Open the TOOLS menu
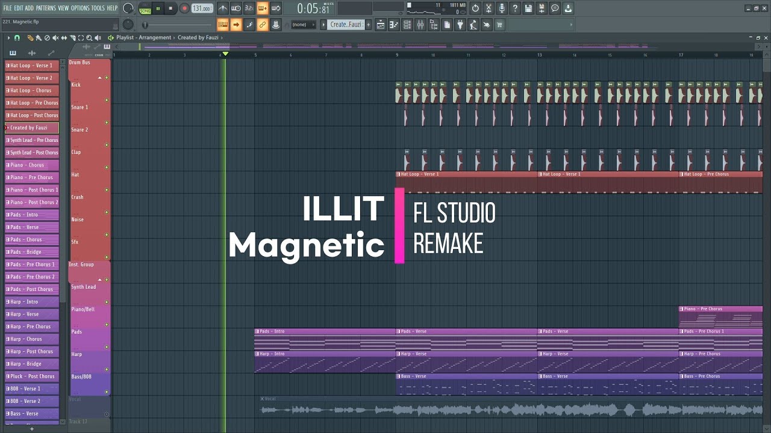 point(98,8)
